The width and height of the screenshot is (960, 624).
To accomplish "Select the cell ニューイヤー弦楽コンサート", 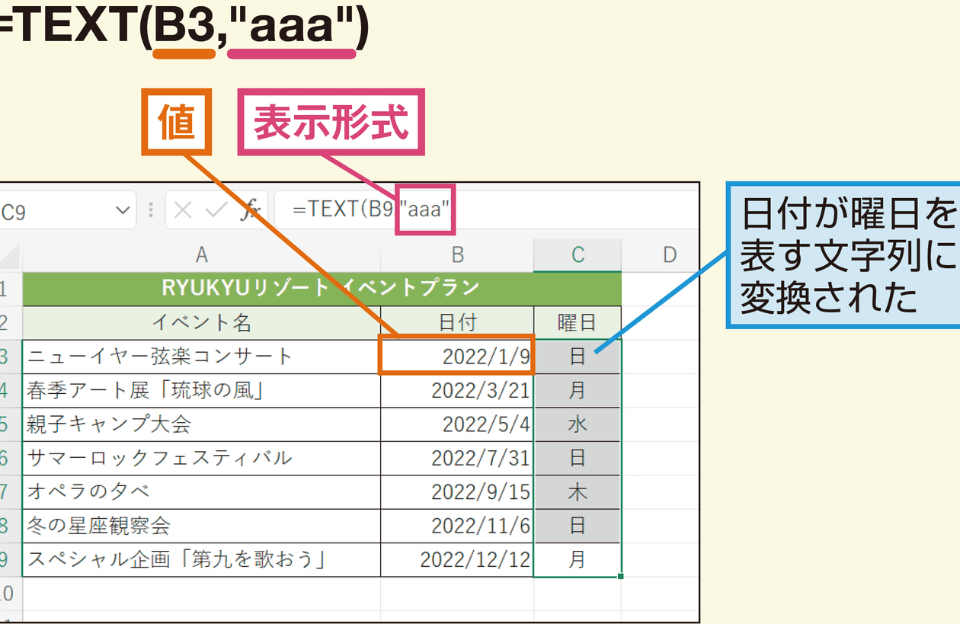I will [x=201, y=356].
